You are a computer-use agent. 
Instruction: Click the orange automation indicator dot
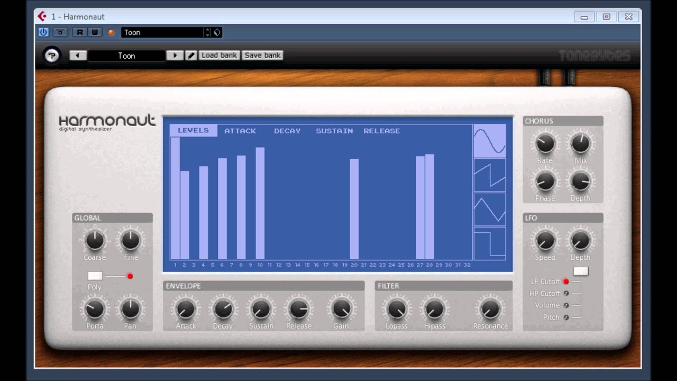pyautogui.click(x=111, y=32)
